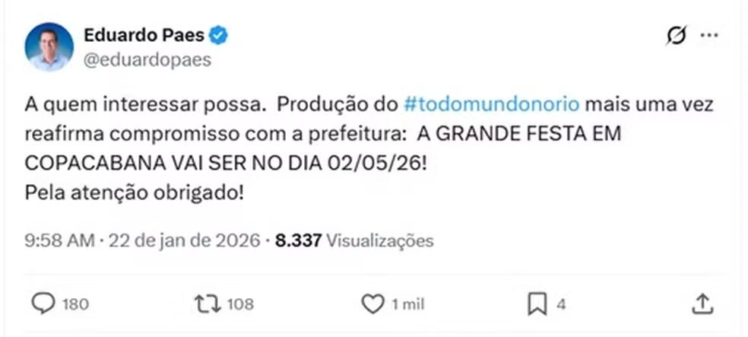This screenshot has width=748, height=337.
Task: Open the three-dot more options menu
Action: [x=708, y=36]
